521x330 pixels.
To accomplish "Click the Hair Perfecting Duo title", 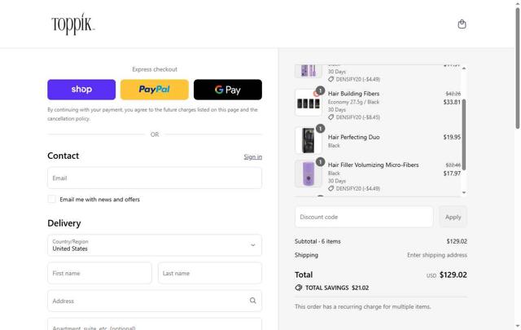I will tap(353, 137).
